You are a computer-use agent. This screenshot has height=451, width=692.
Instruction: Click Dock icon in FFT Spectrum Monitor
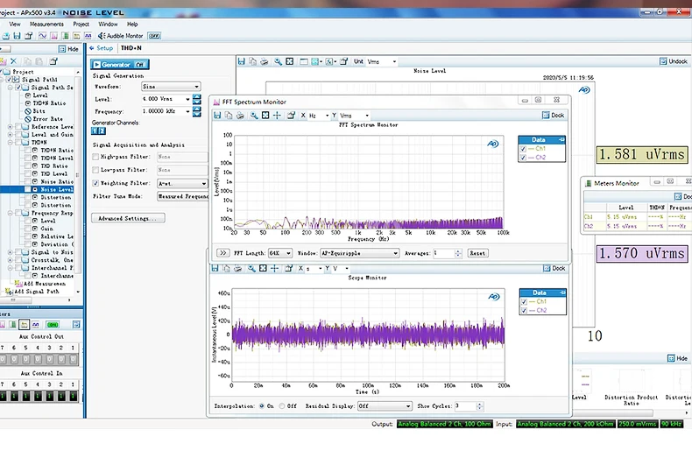coord(552,115)
